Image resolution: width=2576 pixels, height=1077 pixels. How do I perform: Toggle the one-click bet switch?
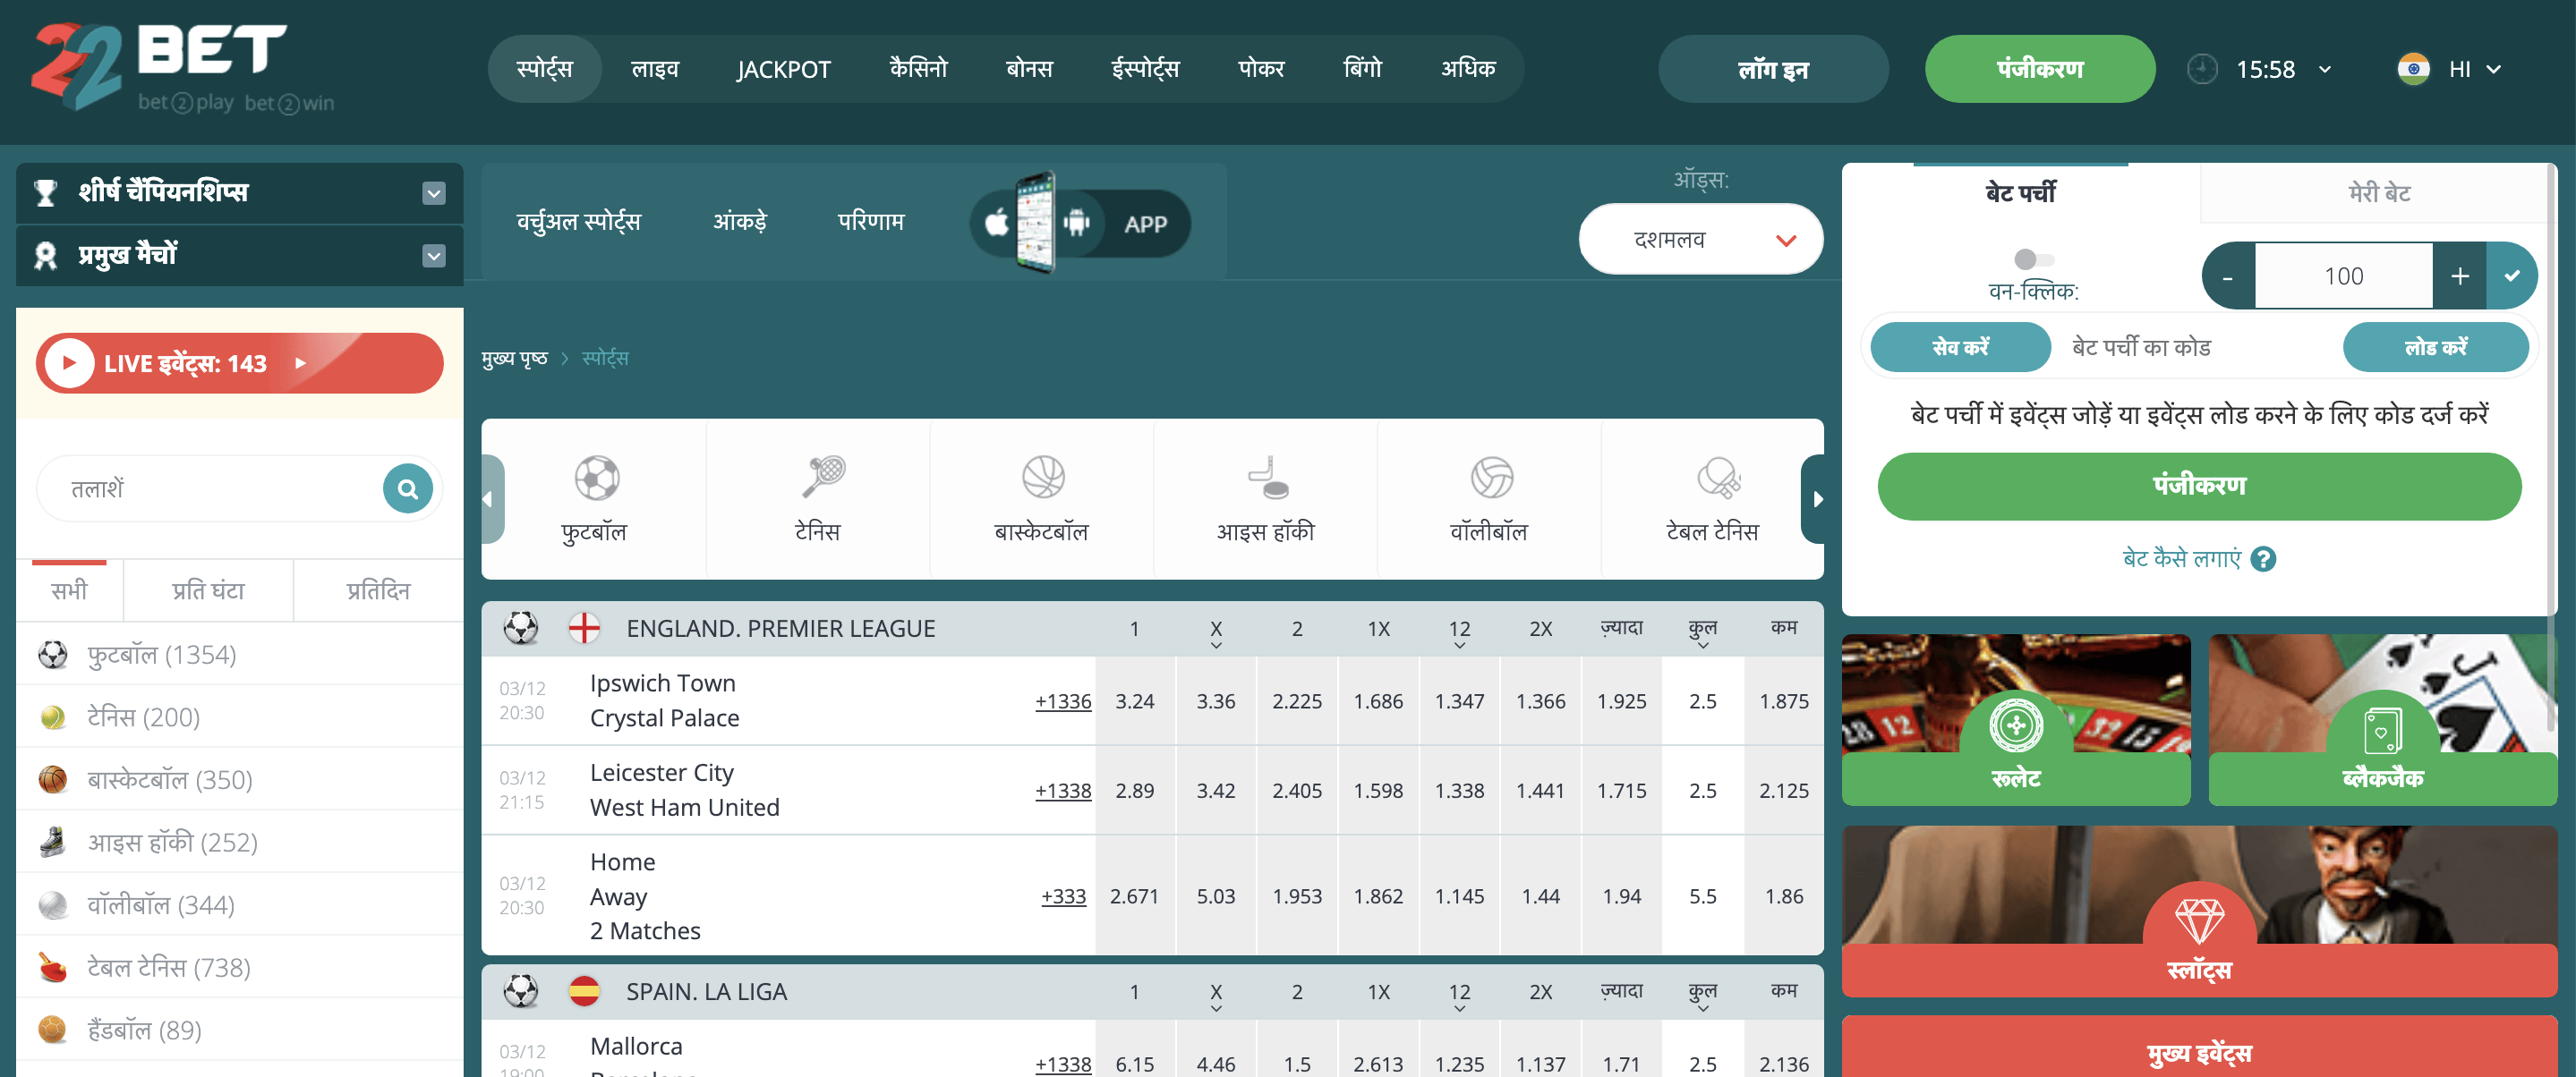coord(2032,259)
